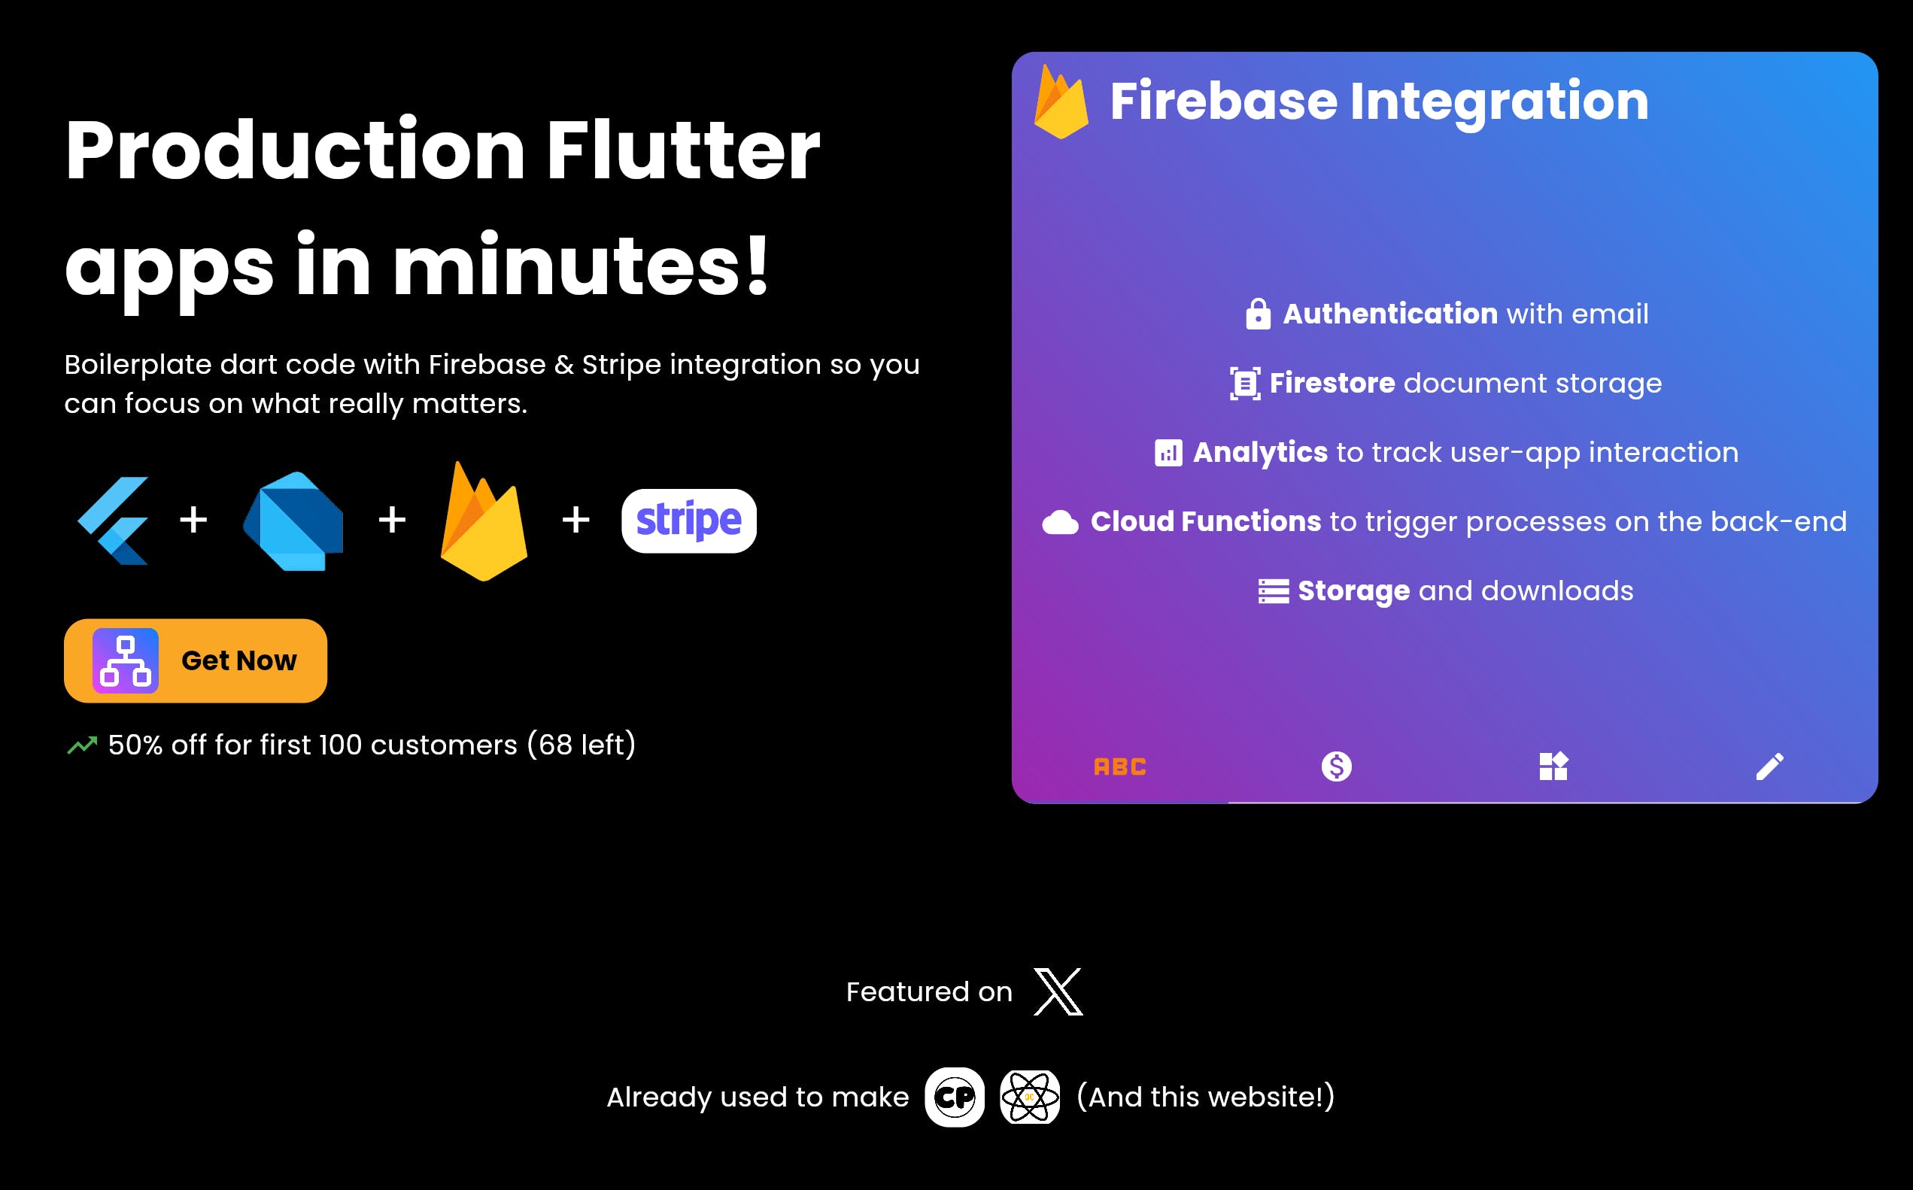The height and width of the screenshot is (1190, 1913).
Task: Click the gift/puzzle icon at bottom
Action: click(1553, 765)
